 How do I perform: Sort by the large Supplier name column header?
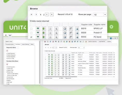[100, 25]
